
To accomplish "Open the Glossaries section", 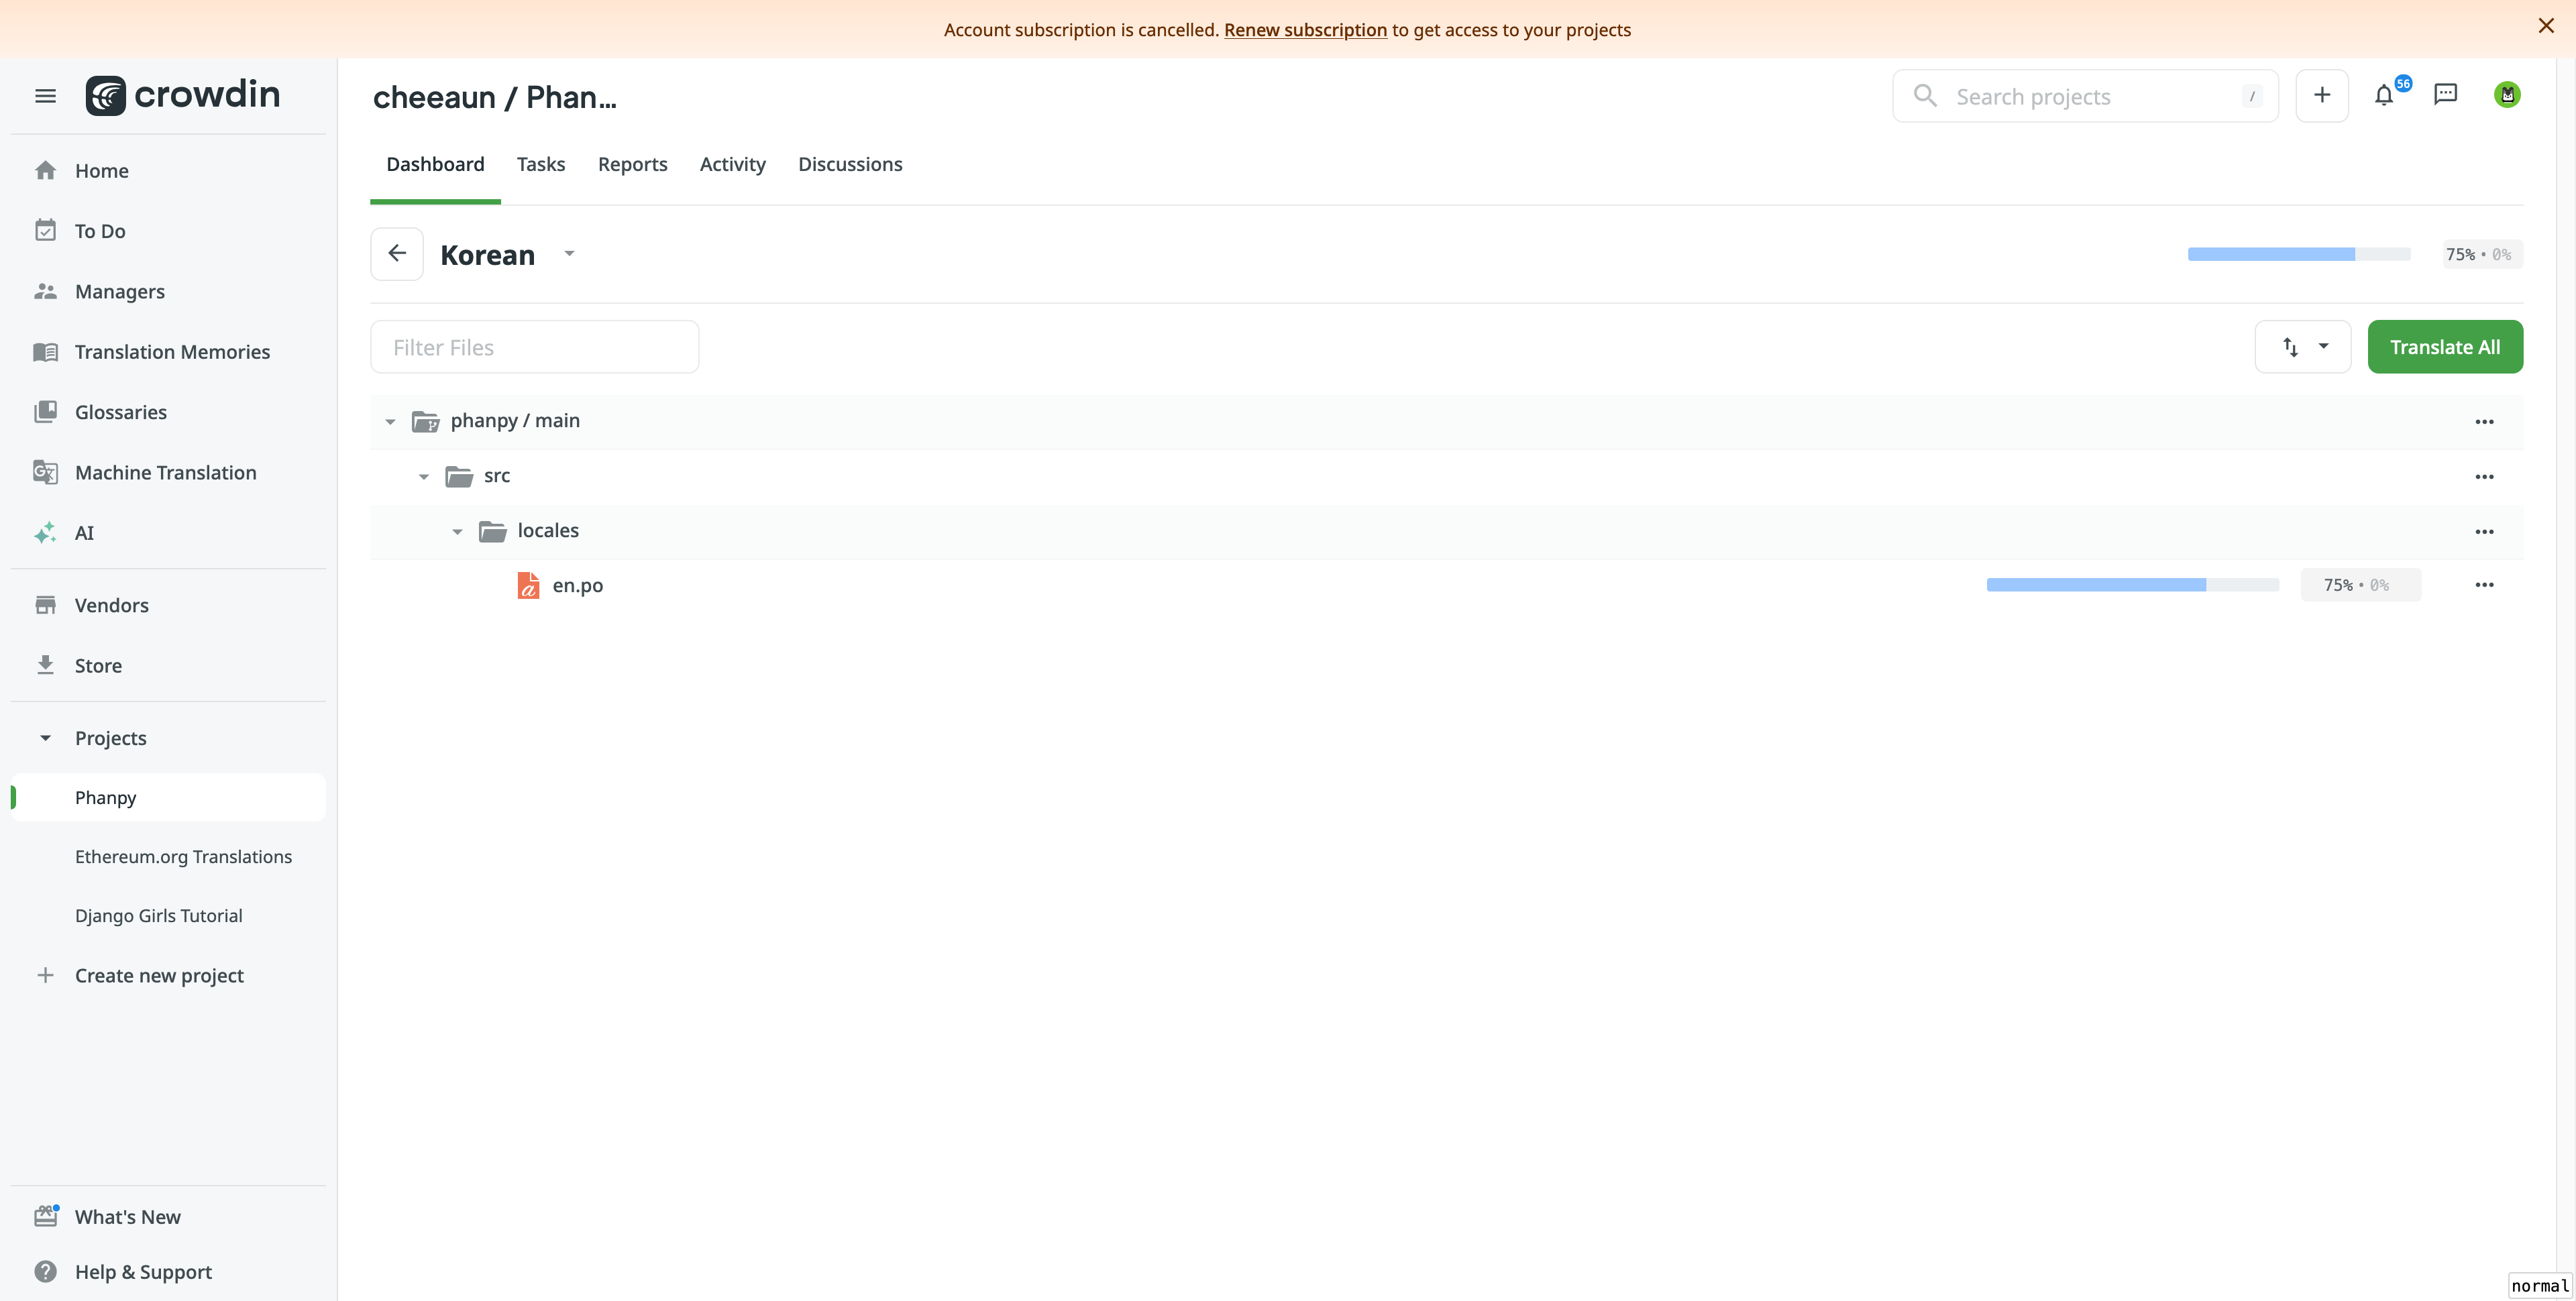I will point(120,412).
